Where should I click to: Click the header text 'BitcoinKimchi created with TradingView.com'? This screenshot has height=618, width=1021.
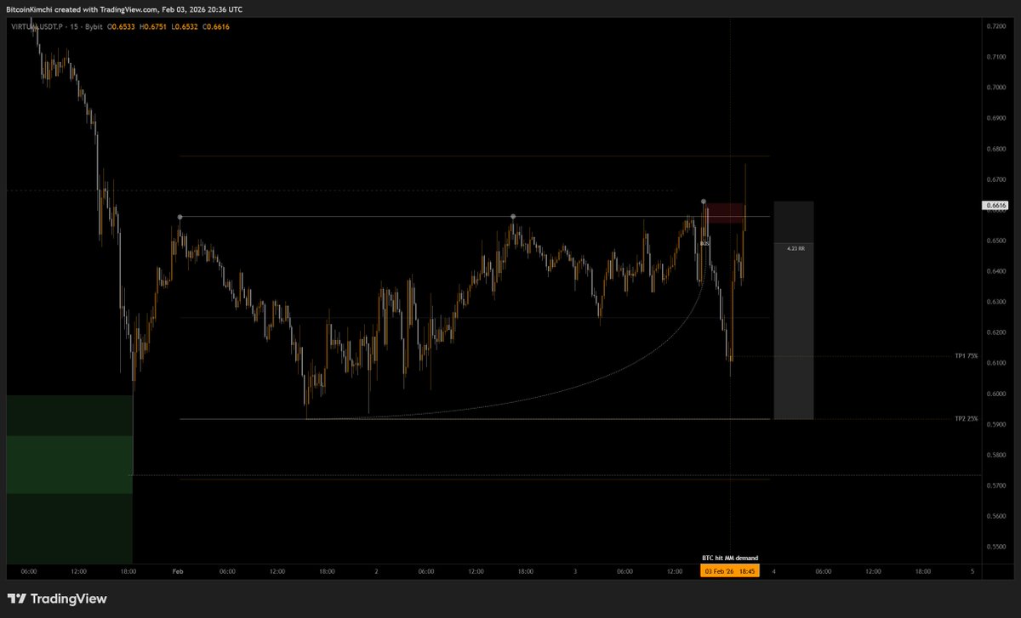[x=83, y=8]
